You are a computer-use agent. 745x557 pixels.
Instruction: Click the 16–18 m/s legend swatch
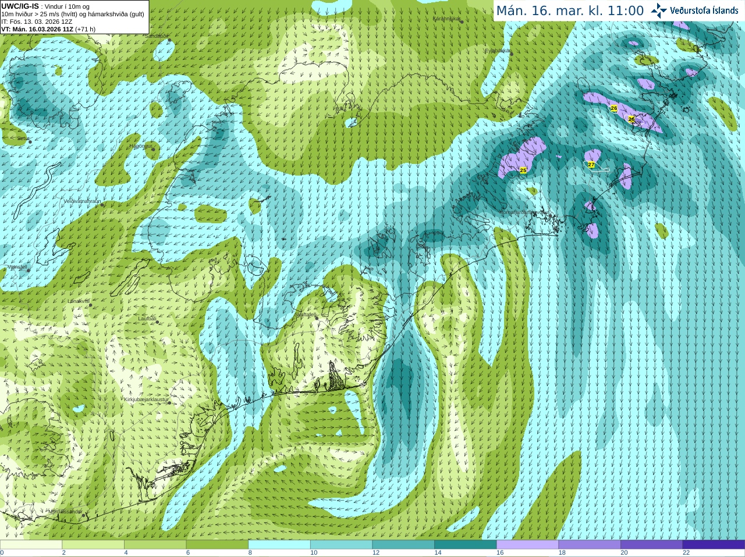click(527, 545)
